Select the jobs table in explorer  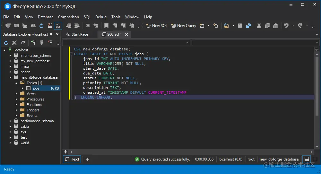pyautogui.click(x=36, y=88)
